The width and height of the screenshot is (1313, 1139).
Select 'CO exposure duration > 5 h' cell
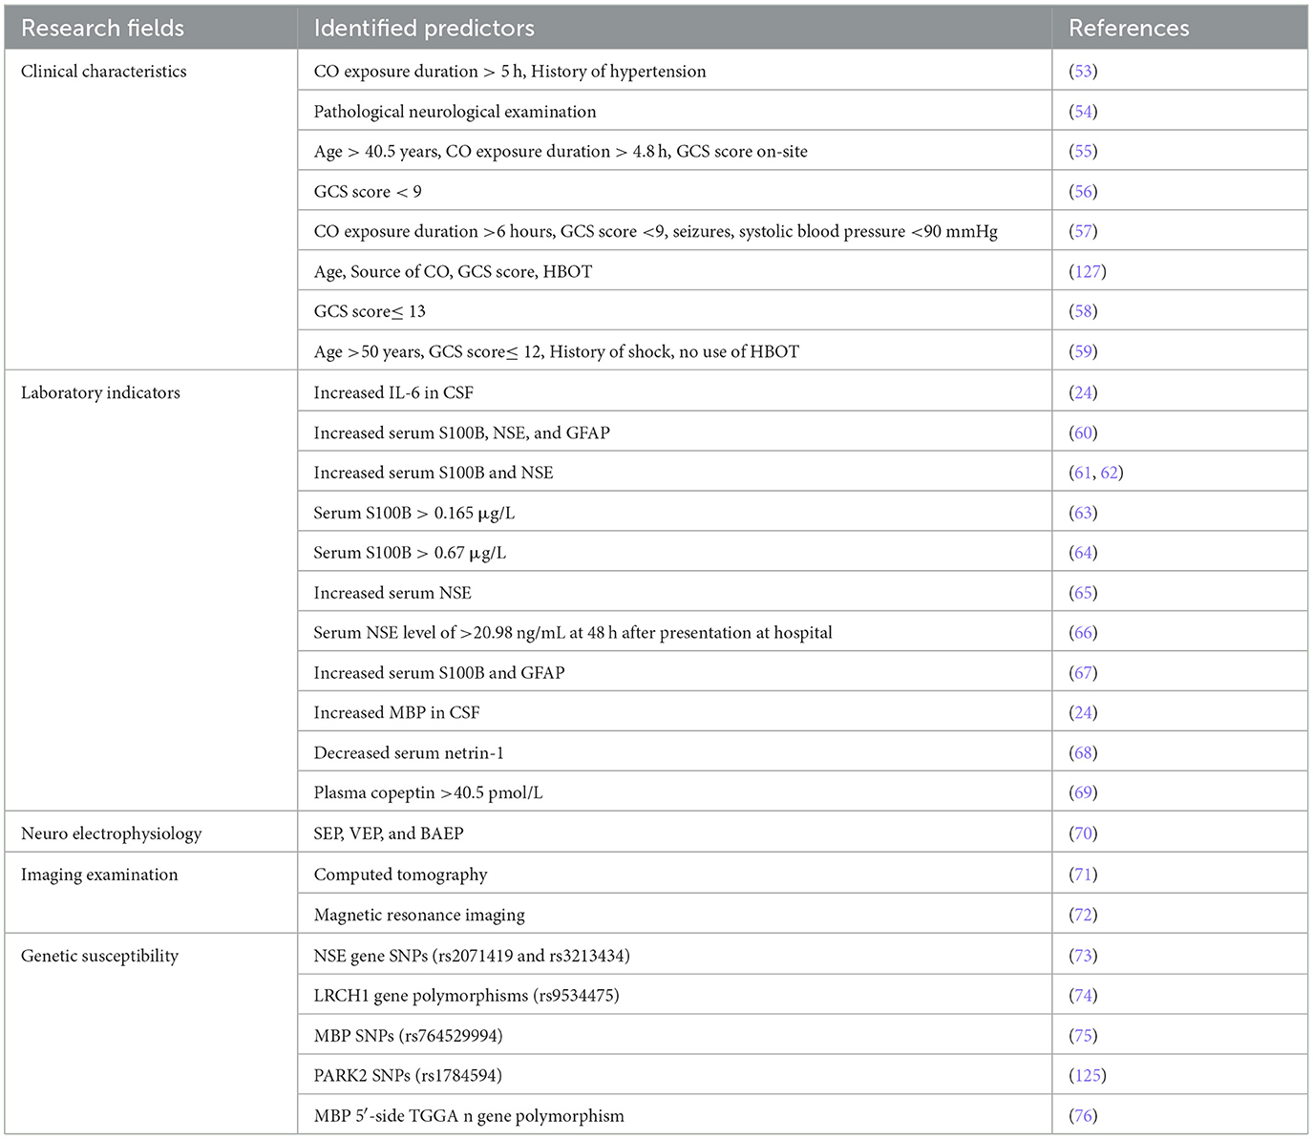[674, 72]
